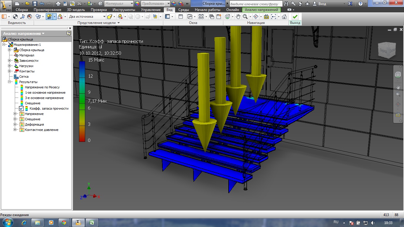Expand the Нагрузки node
This screenshot has width=404, height=227.
(x=10, y=66)
